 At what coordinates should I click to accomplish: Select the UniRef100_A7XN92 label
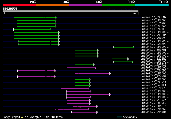[x=153, y=77]
